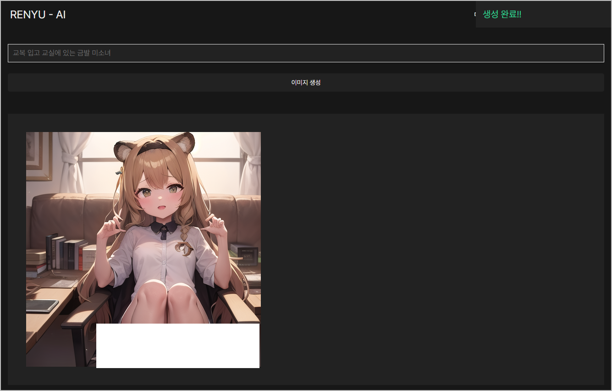The width and height of the screenshot is (612, 391).
Task: Click the white caption area below the image
Action: point(178,346)
